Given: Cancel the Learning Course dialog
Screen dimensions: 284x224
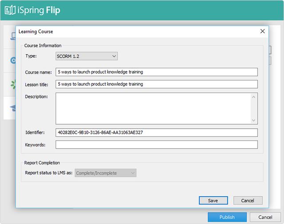Looking at the screenshot, I should (248, 200).
